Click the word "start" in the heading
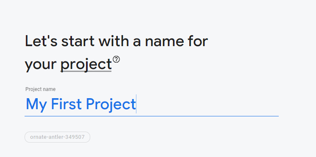Screen dimensions: 316x157 78,41
